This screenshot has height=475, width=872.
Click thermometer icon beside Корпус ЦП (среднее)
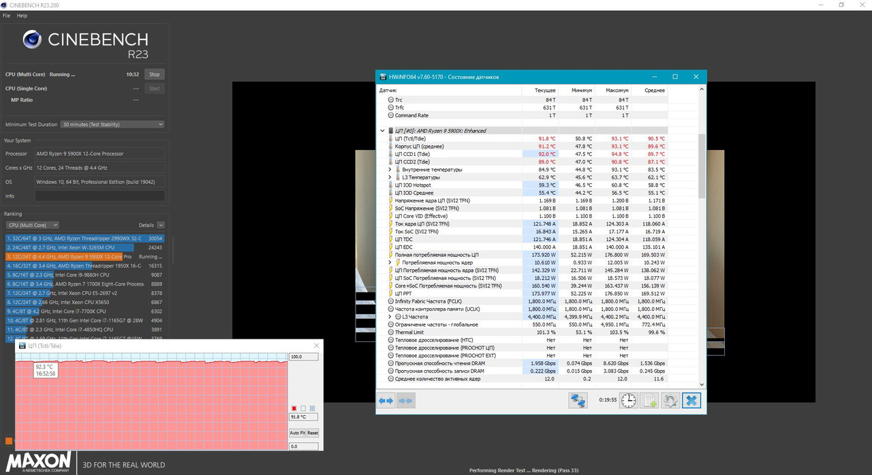[390, 146]
